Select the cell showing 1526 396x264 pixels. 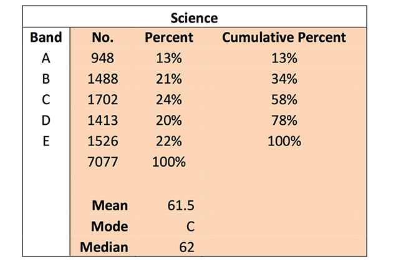click(102, 141)
